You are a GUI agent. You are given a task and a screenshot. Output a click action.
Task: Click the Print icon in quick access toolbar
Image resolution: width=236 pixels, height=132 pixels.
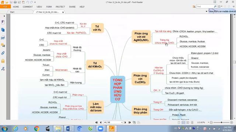click(x=15, y=2)
